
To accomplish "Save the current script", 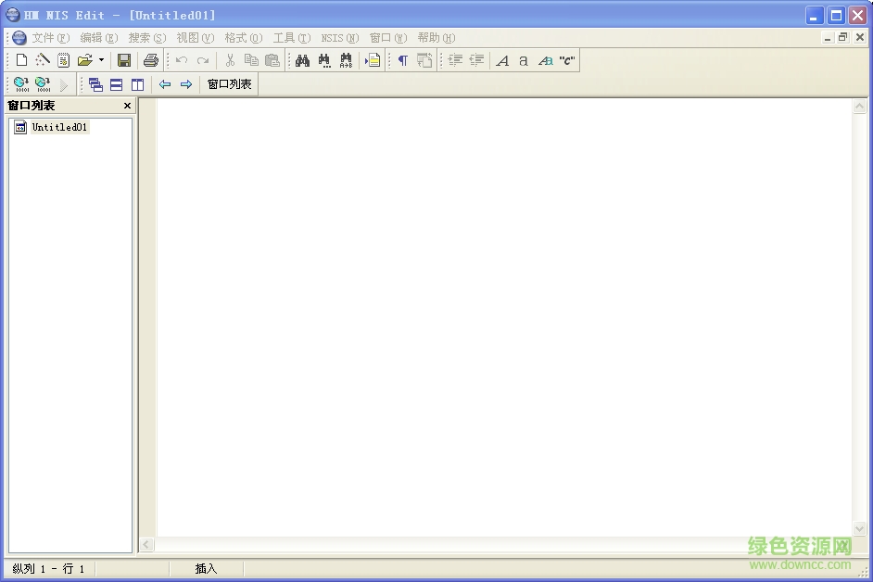I will click(x=124, y=60).
